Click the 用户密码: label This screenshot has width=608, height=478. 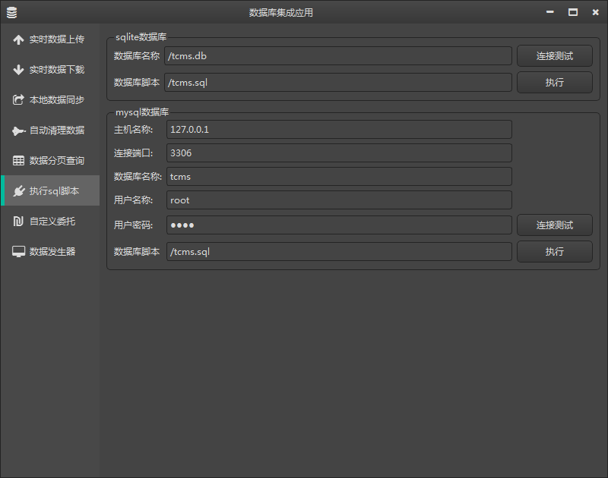[134, 225]
